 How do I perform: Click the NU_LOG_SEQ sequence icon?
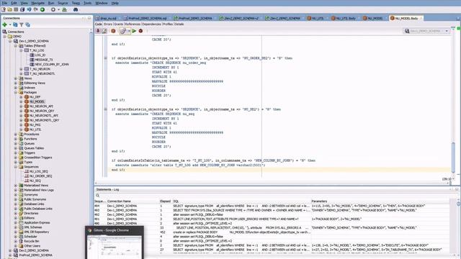27,171
